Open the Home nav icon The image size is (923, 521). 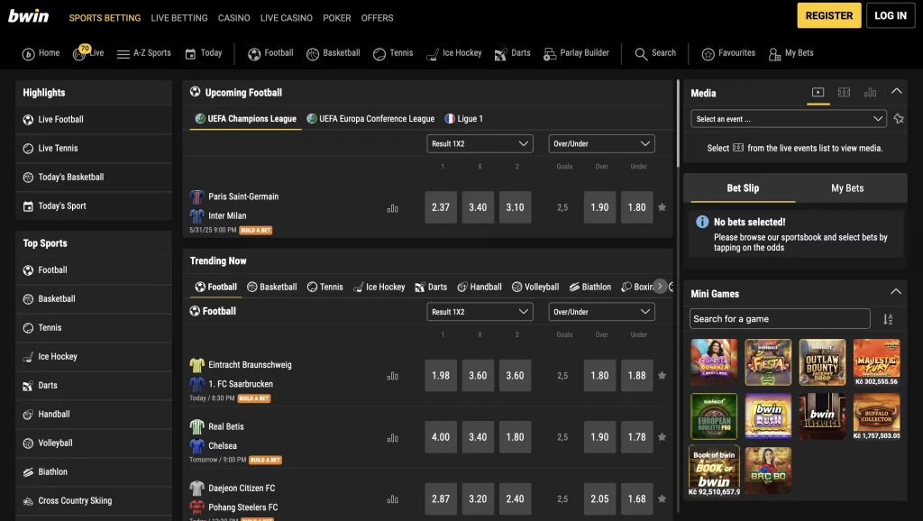point(28,54)
